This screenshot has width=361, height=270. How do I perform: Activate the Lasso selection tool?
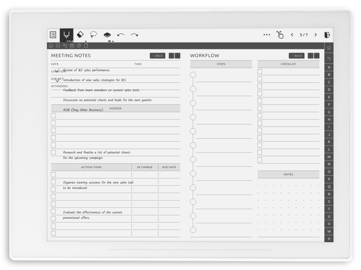click(x=93, y=34)
